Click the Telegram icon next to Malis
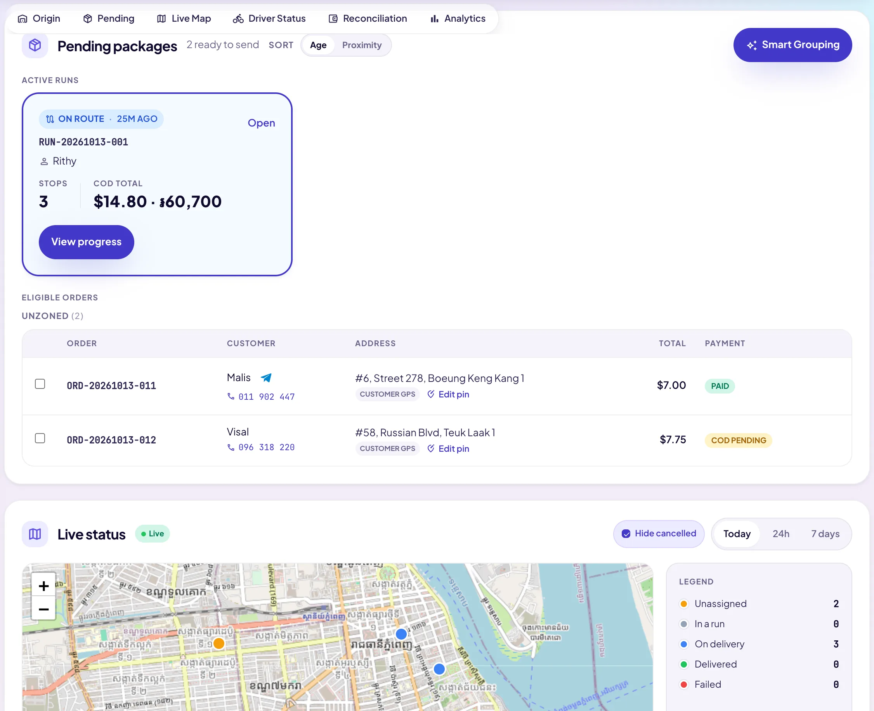Screen dimensions: 874x711 tap(266, 378)
